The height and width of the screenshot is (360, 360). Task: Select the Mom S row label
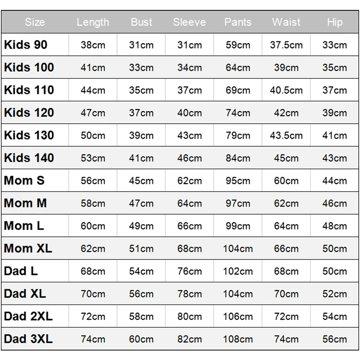point(24,180)
